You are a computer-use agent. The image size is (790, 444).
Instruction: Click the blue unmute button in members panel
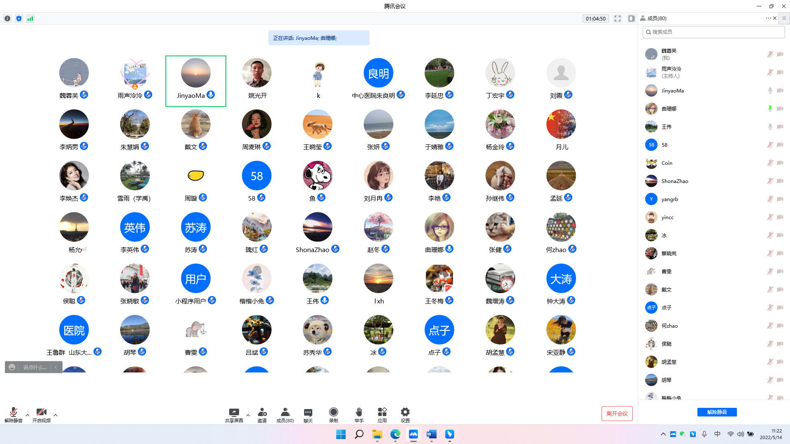tap(717, 412)
